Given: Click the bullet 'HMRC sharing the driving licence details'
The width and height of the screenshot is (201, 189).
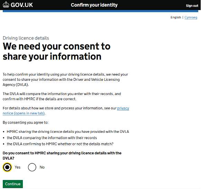Looking at the screenshot, I should pos(68,131).
